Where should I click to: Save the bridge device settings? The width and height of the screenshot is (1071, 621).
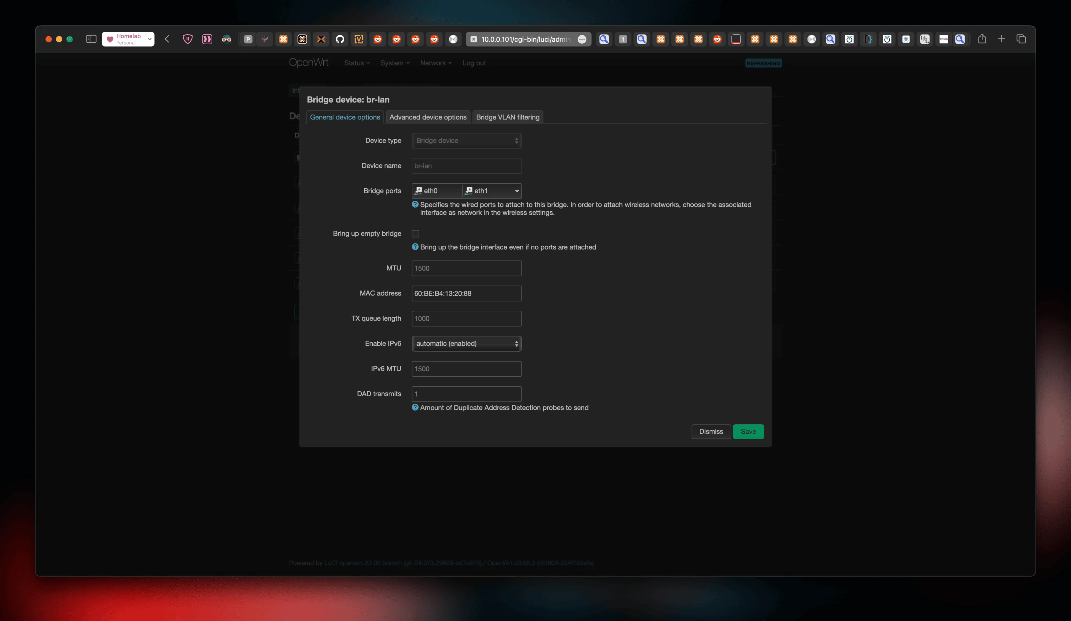point(748,432)
